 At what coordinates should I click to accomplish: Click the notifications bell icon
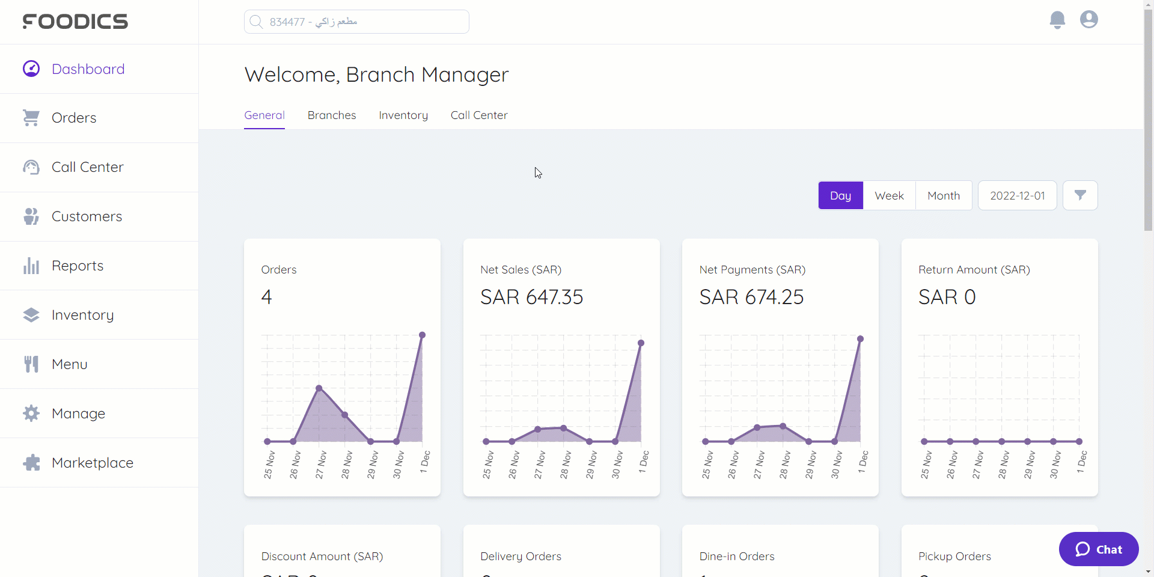(x=1057, y=20)
